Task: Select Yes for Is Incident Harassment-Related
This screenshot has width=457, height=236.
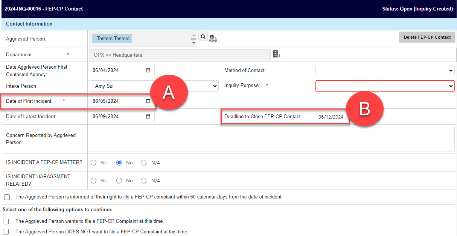Action: (x=93, y=181)
